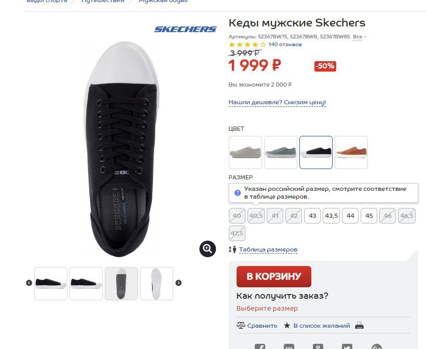Click the magnifier zoom icon on photo
Viewport: 426px width, 349px height.
tap(208, 249)
